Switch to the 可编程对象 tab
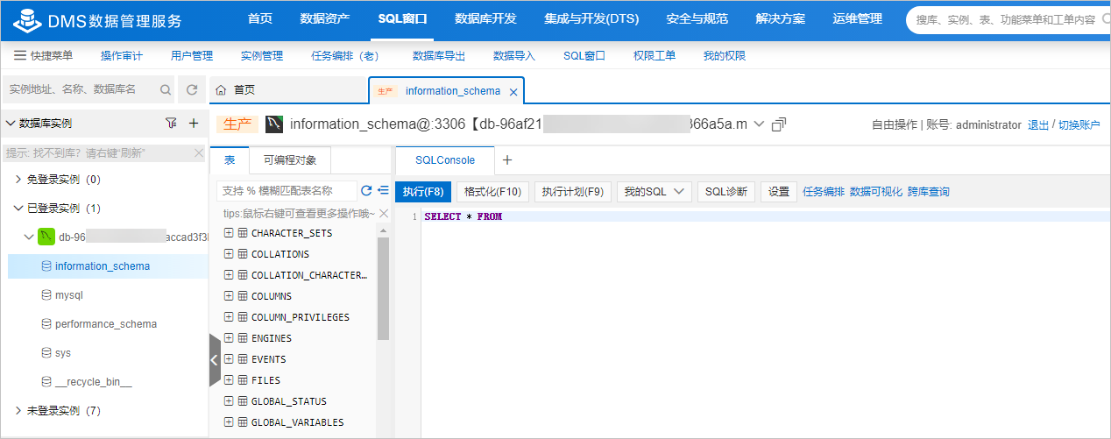Image resolution: width=1111 pixels, height=439 pixels. click(289, 160)
